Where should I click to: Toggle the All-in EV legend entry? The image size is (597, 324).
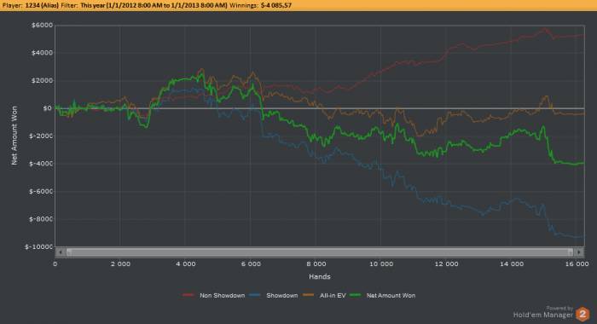click(324, 296)
